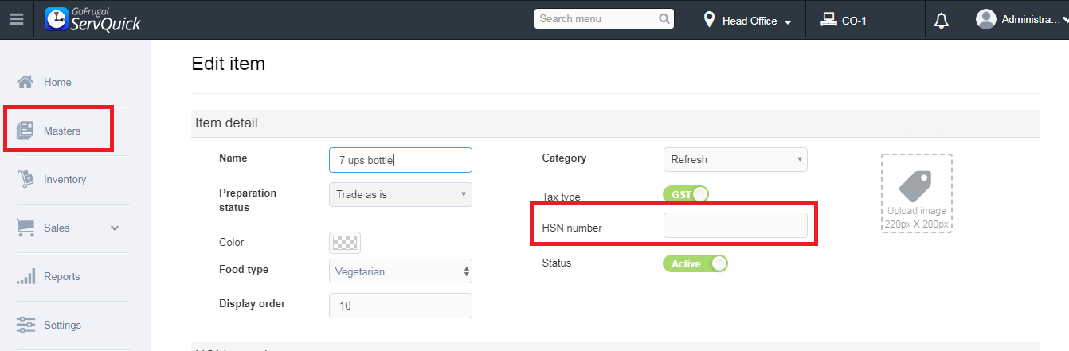This screenshot has width=1069, height=351.
Task: Open the Administrator account menu
Action: [x=1021, y=19]
